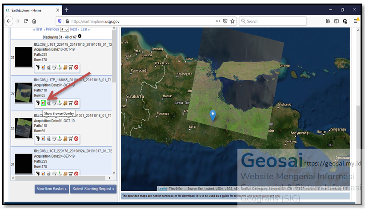This screenshot has width=365, height=209.
Task: Show browse overlay for result 31
Action: (43, 67)
